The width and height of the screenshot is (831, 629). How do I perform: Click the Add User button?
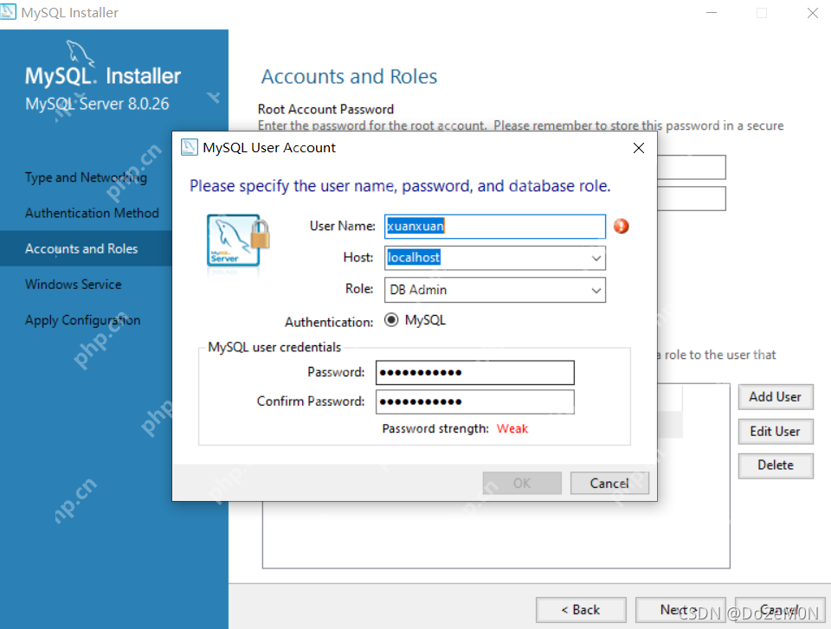776,397
